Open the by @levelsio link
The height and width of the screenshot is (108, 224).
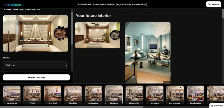[x=217, y=105]
